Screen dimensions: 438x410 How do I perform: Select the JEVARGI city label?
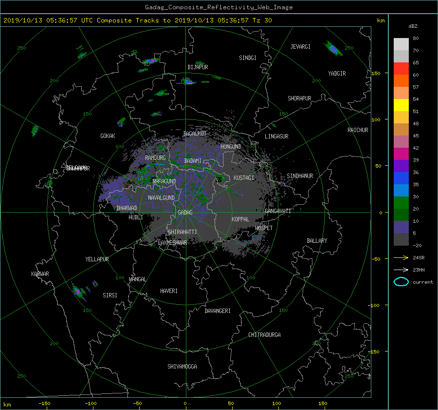(x=300, y=47)
